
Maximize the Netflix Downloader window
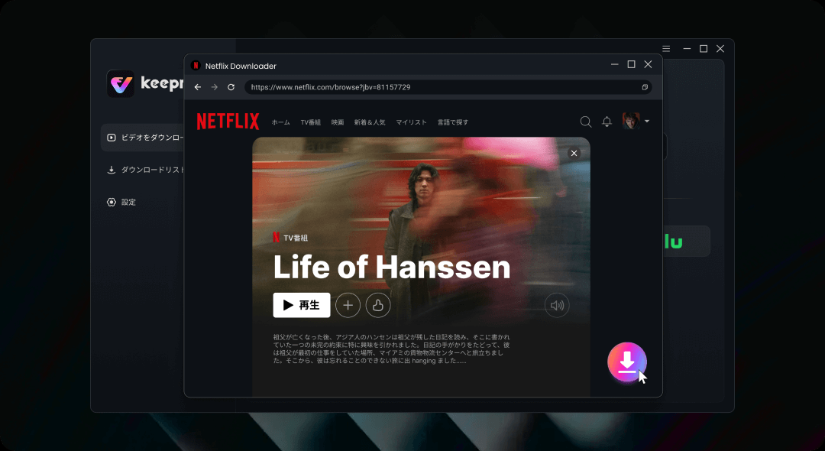(x=632, y=64)
